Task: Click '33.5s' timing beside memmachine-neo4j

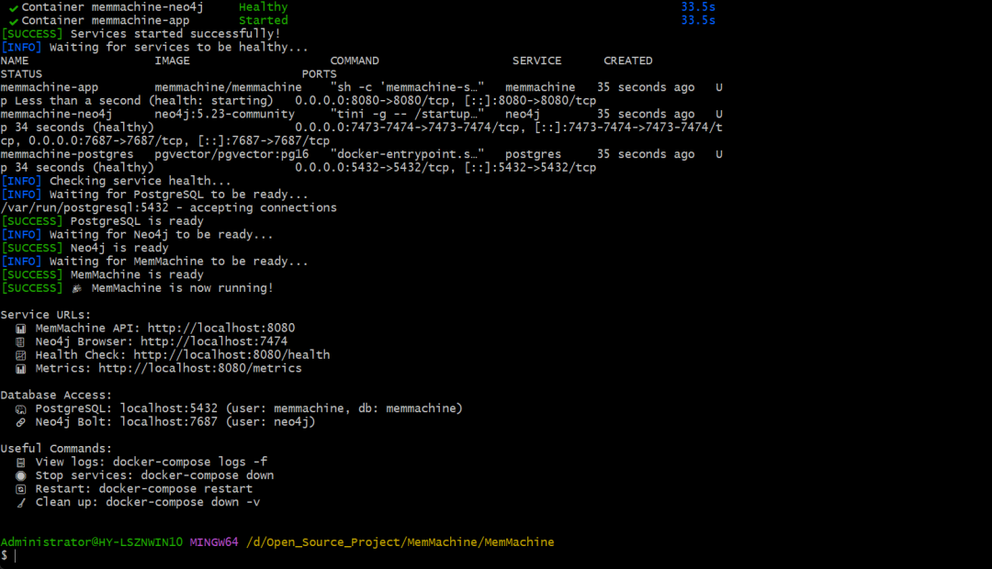Action: tap(698, 7)
